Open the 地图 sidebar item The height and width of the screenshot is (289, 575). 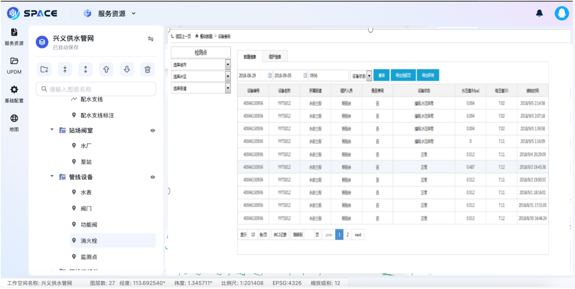(14, 123)
